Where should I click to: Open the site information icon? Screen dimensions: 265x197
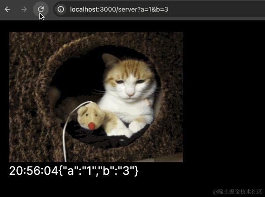pyautogui.click(x=61, y=9)
